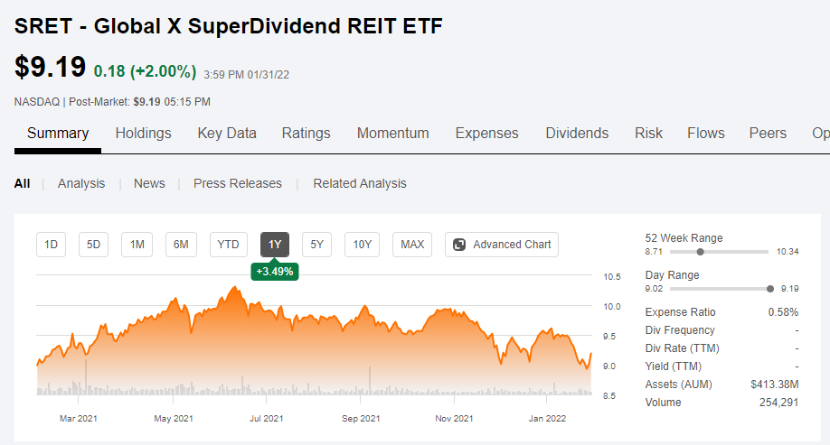Screen dimensions: 830x445
Task: Click the +3.49% return badge
Action: coord(275,272)
